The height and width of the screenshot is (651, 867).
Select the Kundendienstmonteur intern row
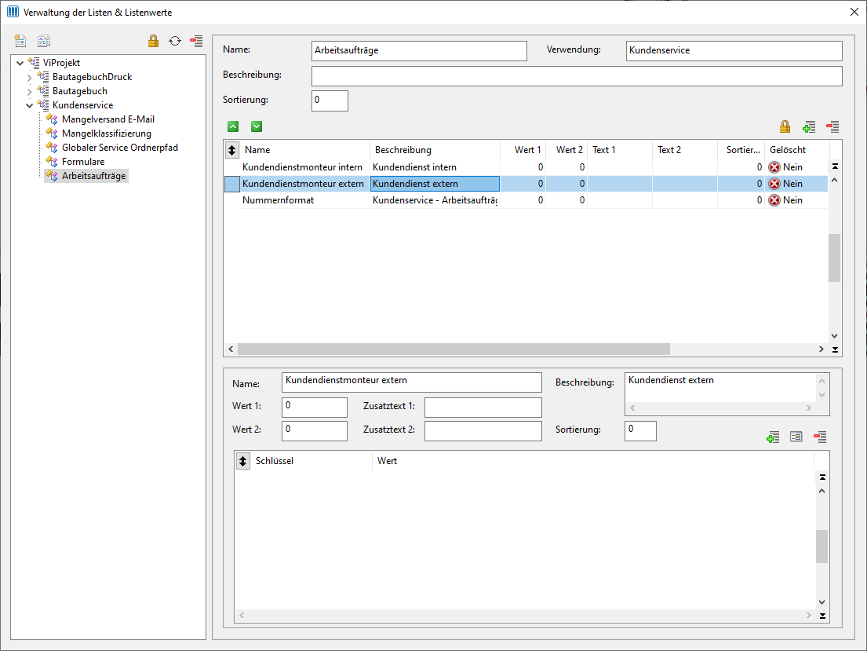pyautogui.click(x=526, y=167)
